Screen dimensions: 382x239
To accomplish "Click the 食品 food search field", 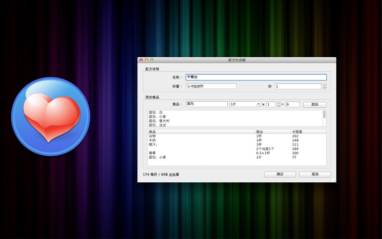I will pyautogui.click(x=207, y=104).
